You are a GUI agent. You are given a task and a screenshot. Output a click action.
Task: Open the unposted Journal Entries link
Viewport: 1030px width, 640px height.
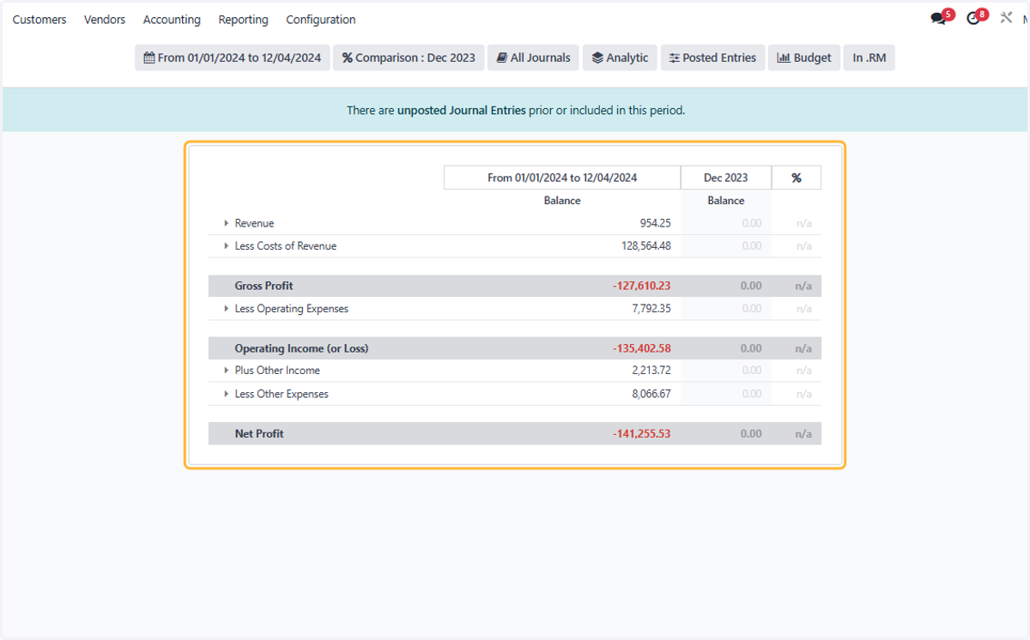pos(462,110)
